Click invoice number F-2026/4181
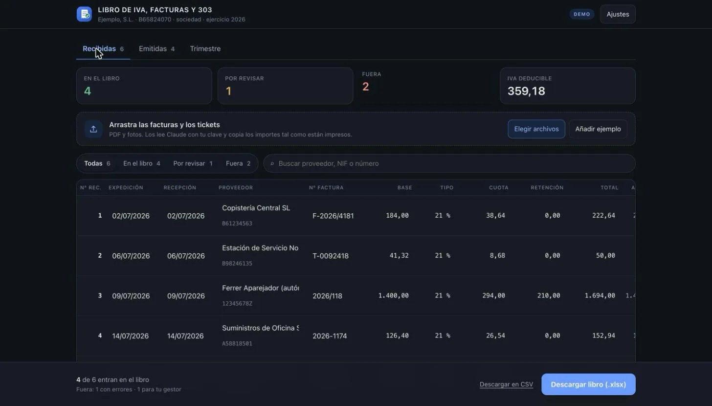Screen dimensions: 712x406 coord(333,216)
